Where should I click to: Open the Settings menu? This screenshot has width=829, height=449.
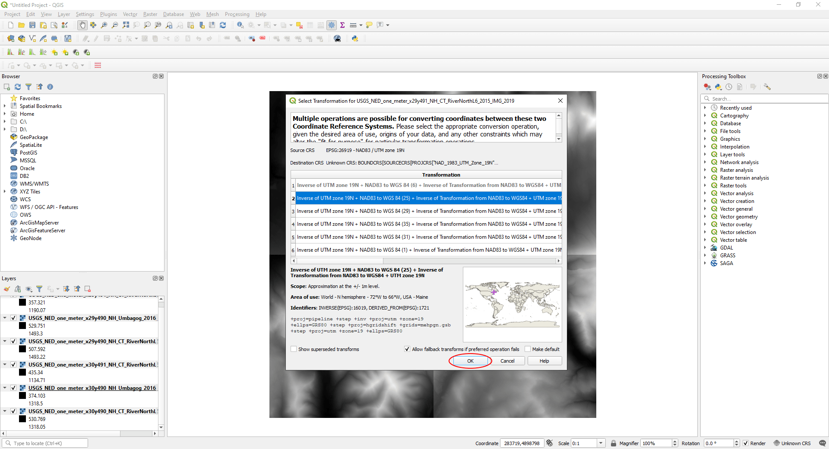(x=85, y=14)
